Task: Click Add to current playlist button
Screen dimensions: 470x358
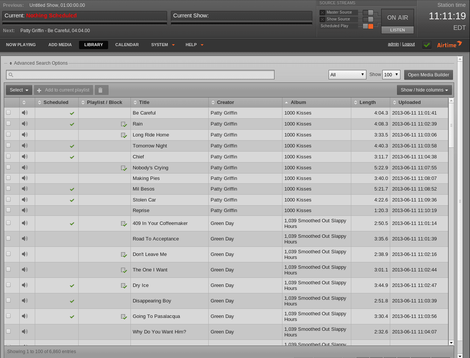Action: click(x=64, y=90)
